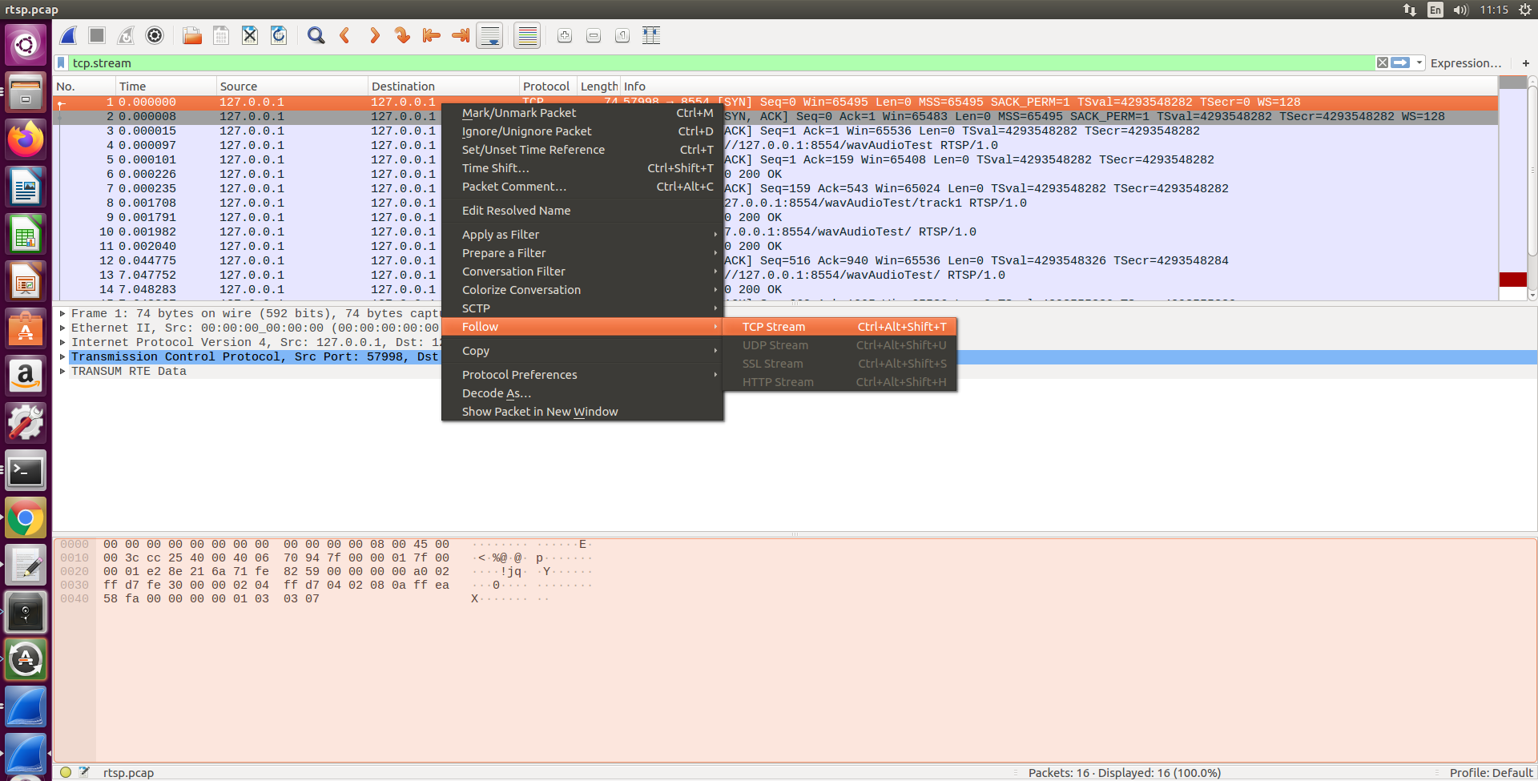This screenshot has width=1538, height=781.
Task: Expand the Copy submenu
Action: [x=582, y=351]
